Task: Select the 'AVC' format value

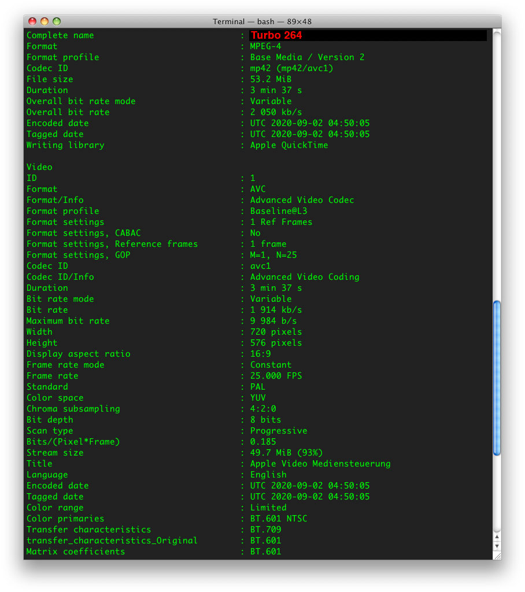Action: coord(258,189)
